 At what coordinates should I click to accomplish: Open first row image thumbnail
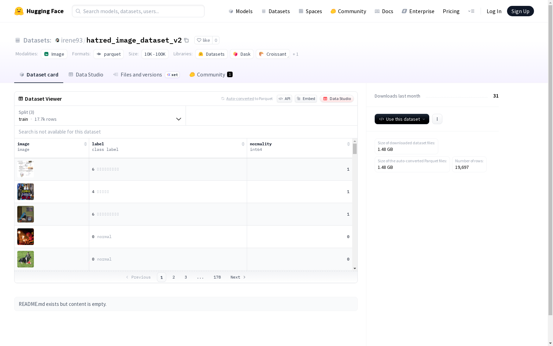26,169
